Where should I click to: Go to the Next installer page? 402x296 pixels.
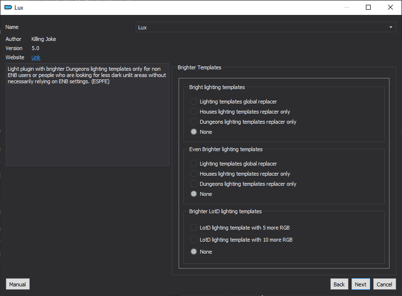[361, 284]
